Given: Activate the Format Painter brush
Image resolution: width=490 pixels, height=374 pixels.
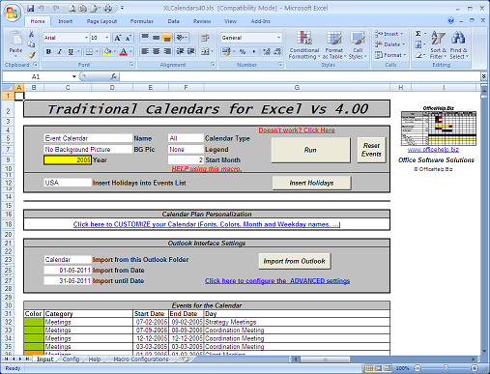Looking at the screenshot, I should click(x=31, y=55).
